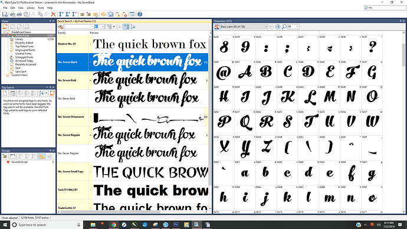
Task: Pin the Groups panel with the pushpin
Action: [50, 151]
